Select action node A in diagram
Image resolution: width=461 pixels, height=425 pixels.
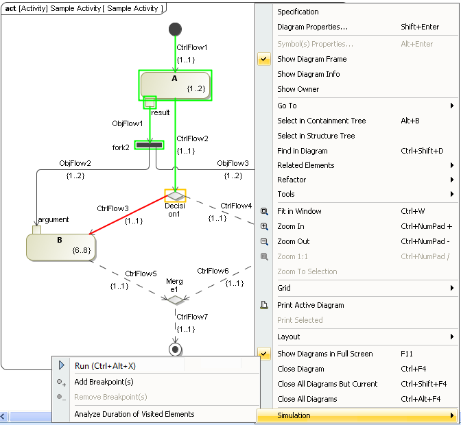pos(175,84)
